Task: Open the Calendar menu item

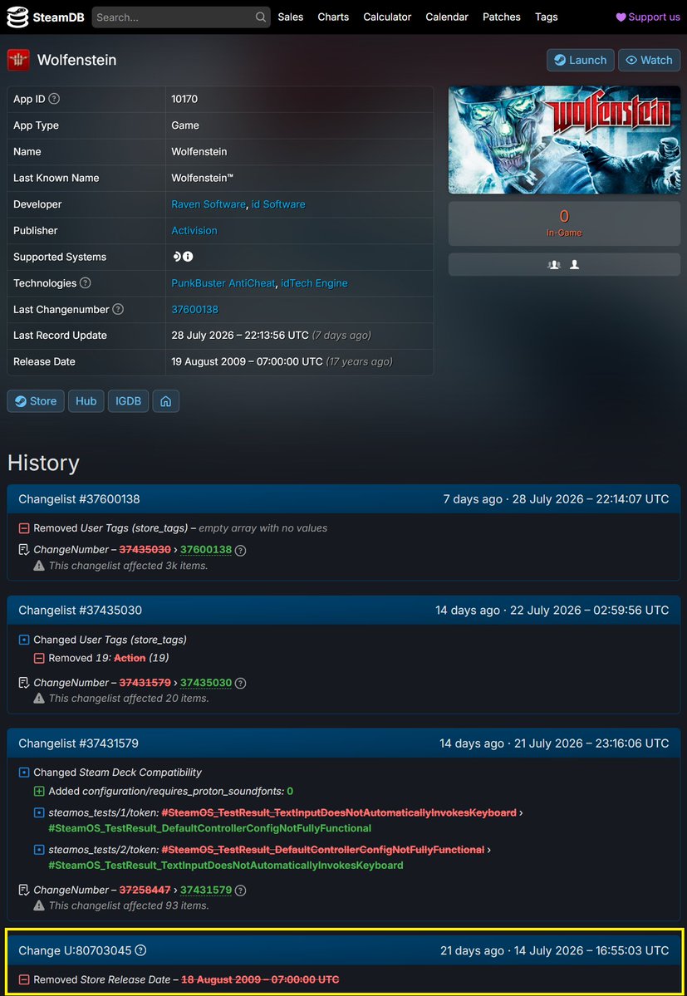Action: point(447,17)
